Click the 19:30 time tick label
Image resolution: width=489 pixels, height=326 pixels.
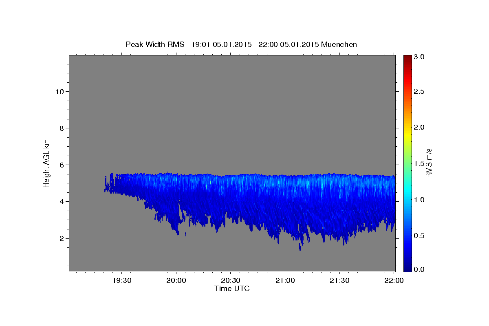(122, 281)
